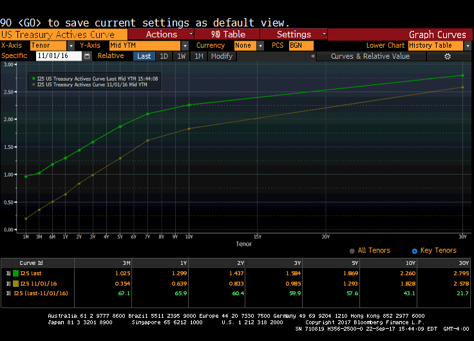Click the green legend entry Last Mid YTM
474x341 pixels.
pyautogui.click(x=95, y=79)
